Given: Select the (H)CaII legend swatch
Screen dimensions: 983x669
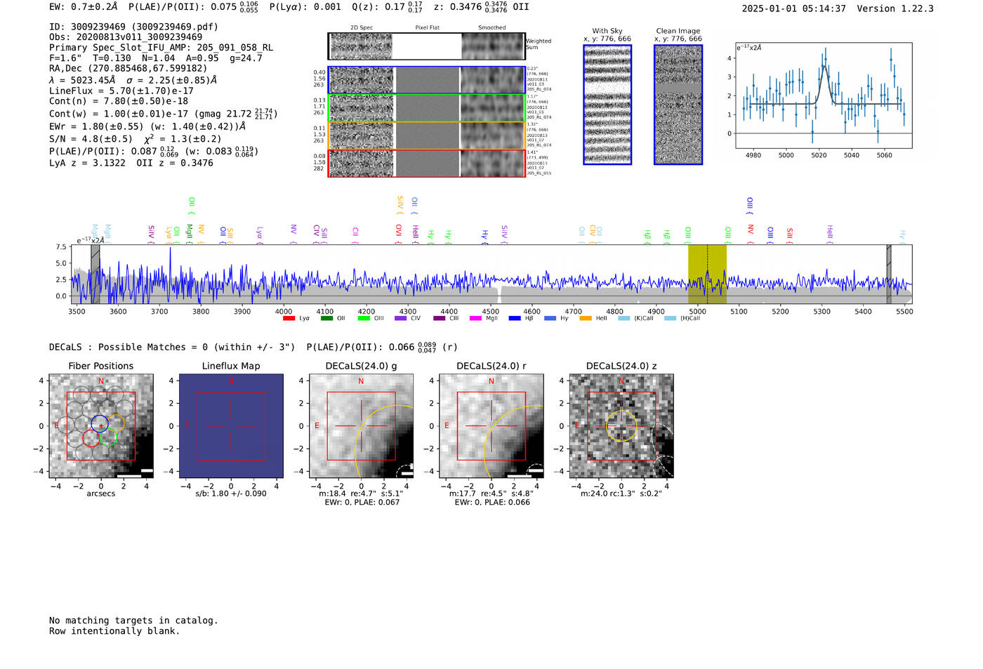Looking at the screenshot, I should pos(670,319).
